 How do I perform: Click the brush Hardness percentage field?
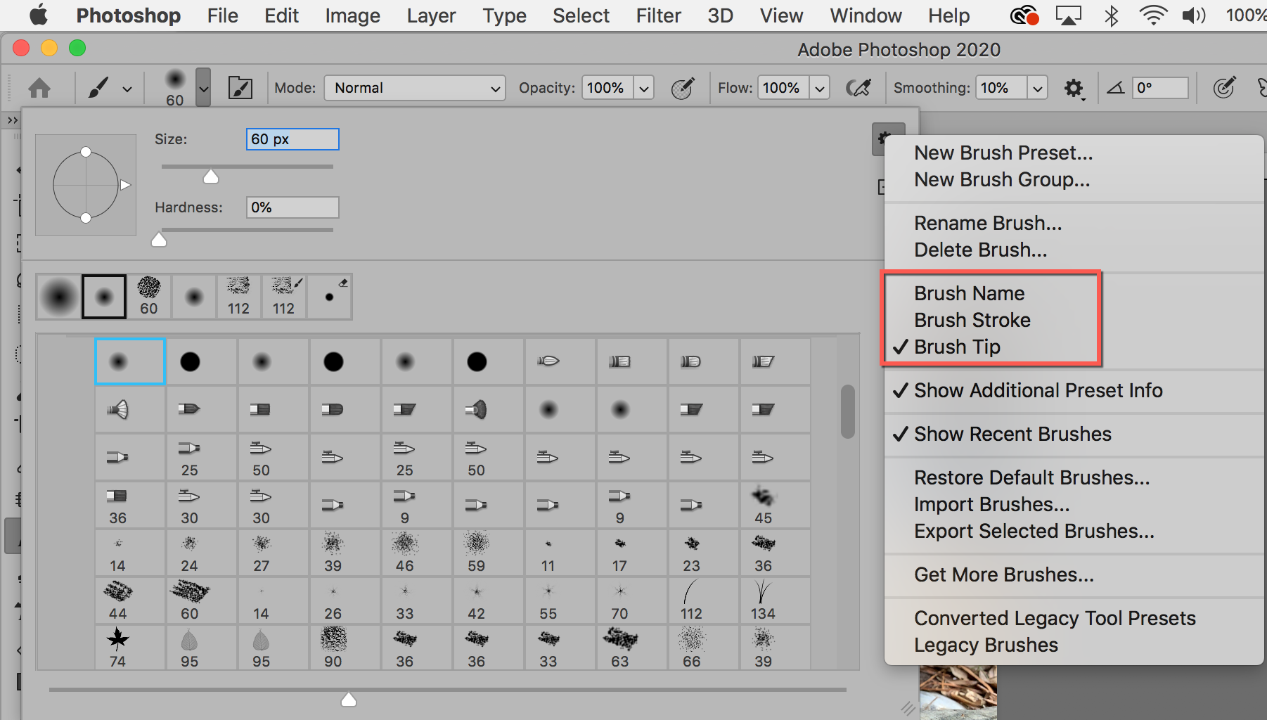click(292, 207)
